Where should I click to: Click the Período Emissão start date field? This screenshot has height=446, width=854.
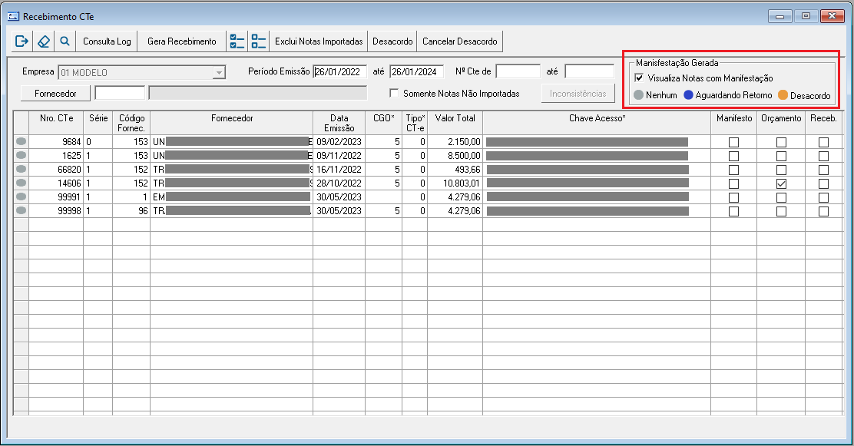pyautogui.click(x=340, y=72)
